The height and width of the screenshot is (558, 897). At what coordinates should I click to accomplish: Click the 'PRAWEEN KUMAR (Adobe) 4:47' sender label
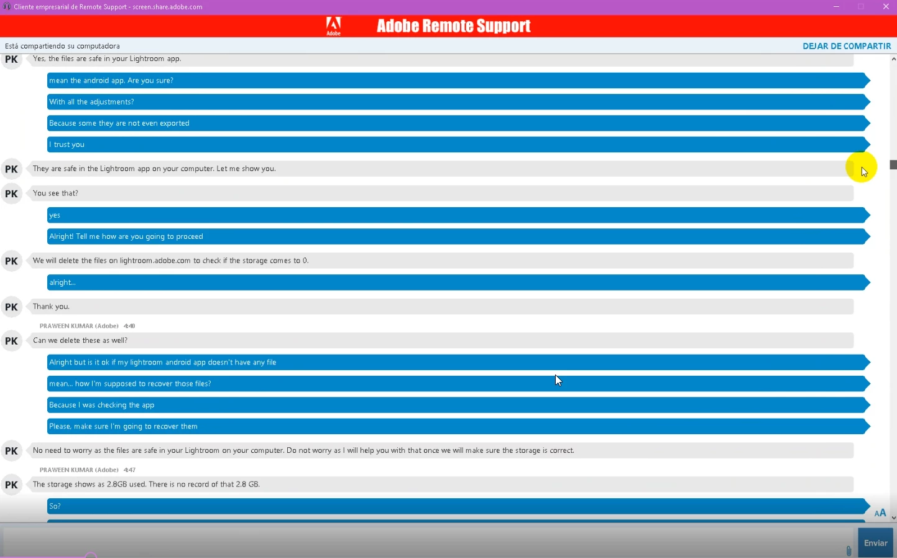(x=87, y=470)
